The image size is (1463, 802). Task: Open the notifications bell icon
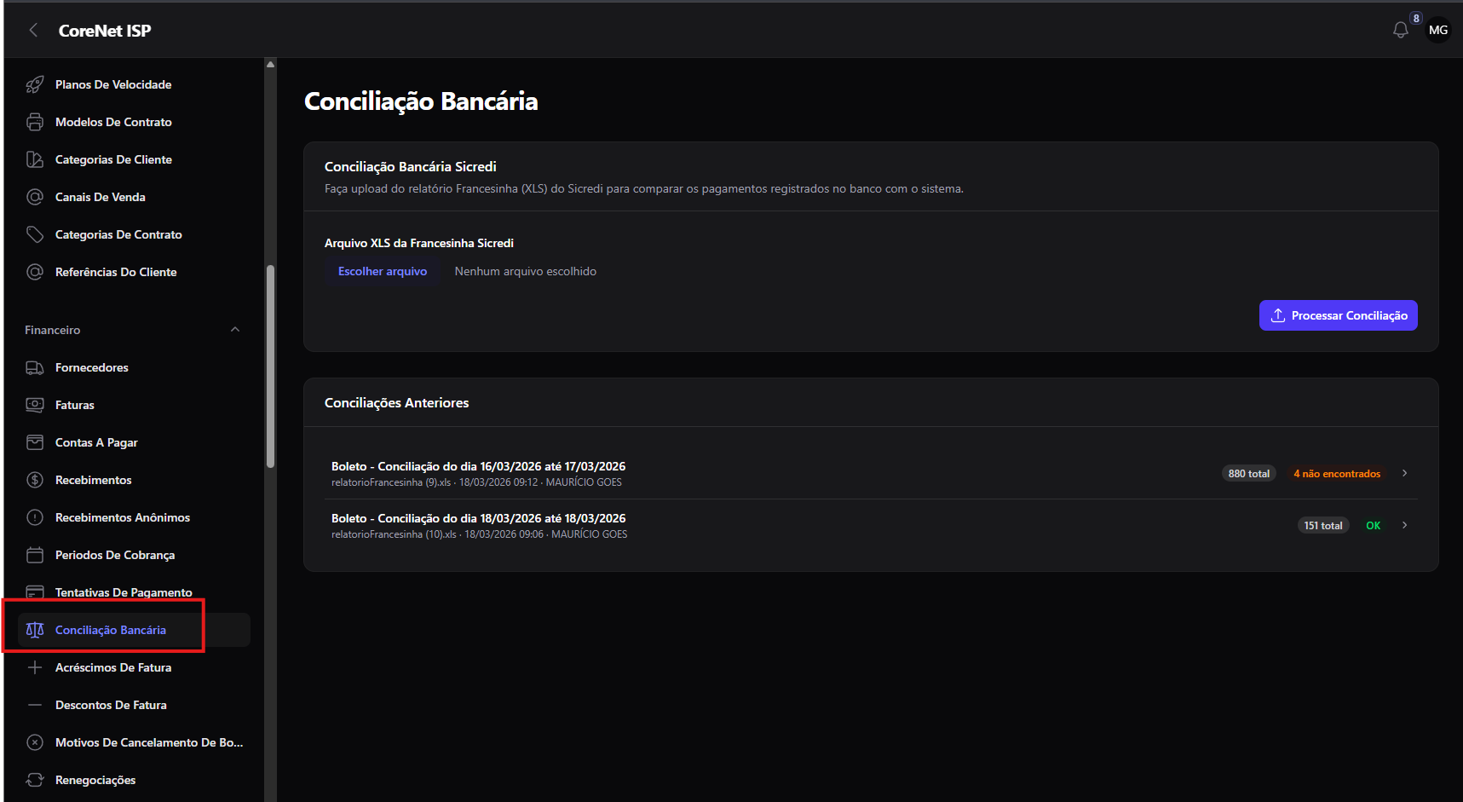tap(1400, 31)
